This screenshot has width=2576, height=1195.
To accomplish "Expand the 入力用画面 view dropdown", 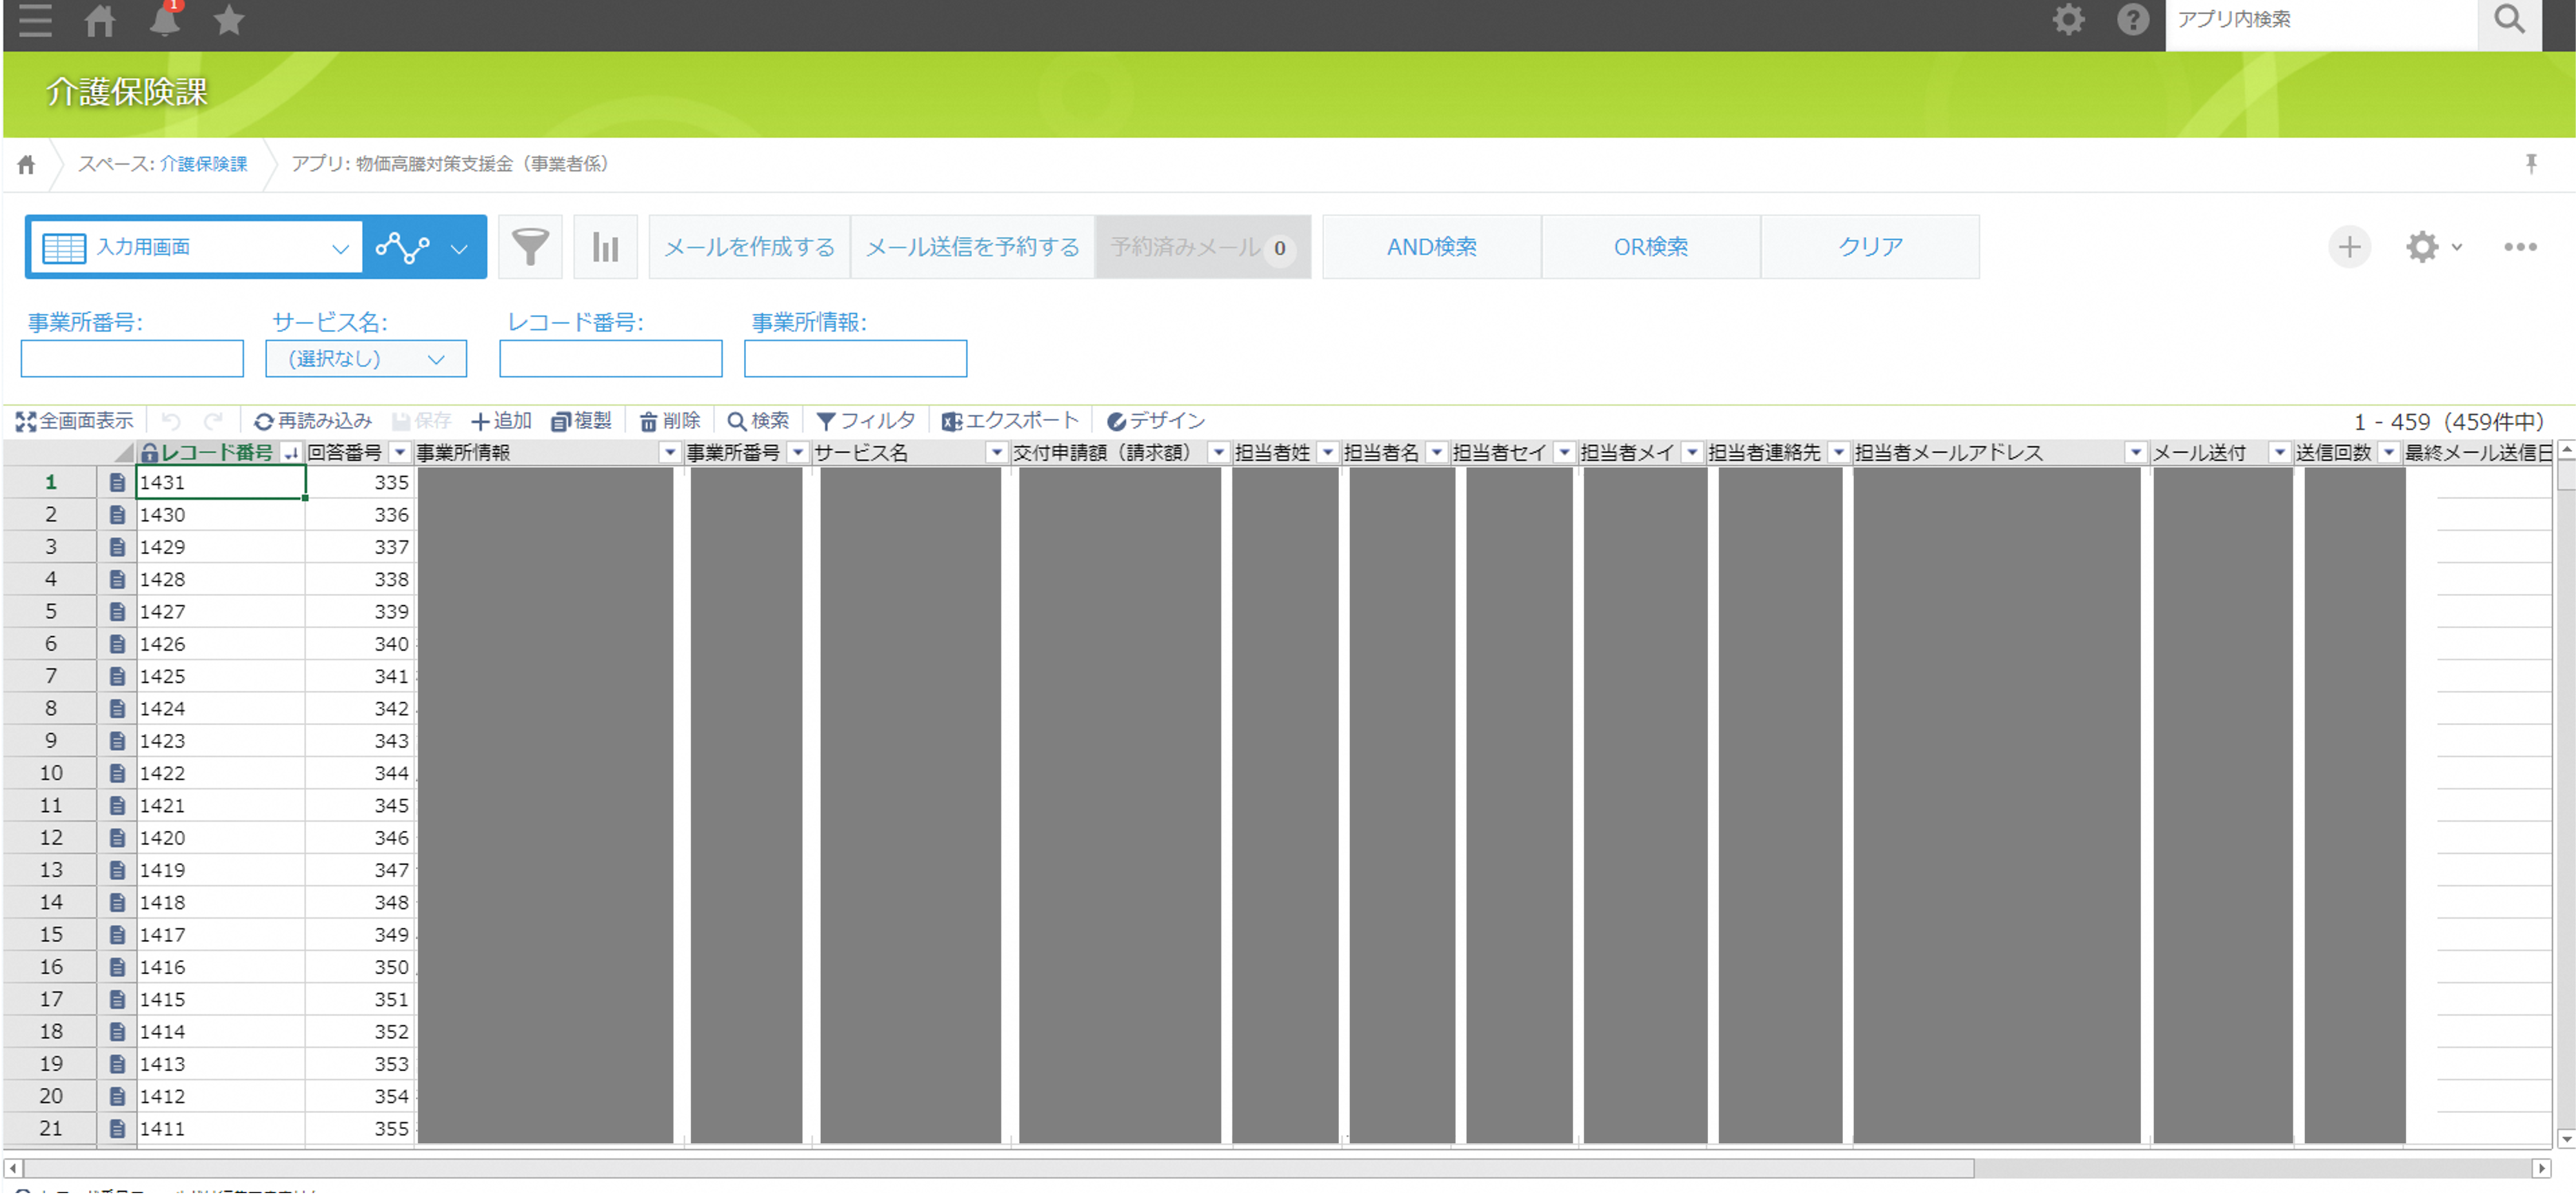I will click(340, 248).
